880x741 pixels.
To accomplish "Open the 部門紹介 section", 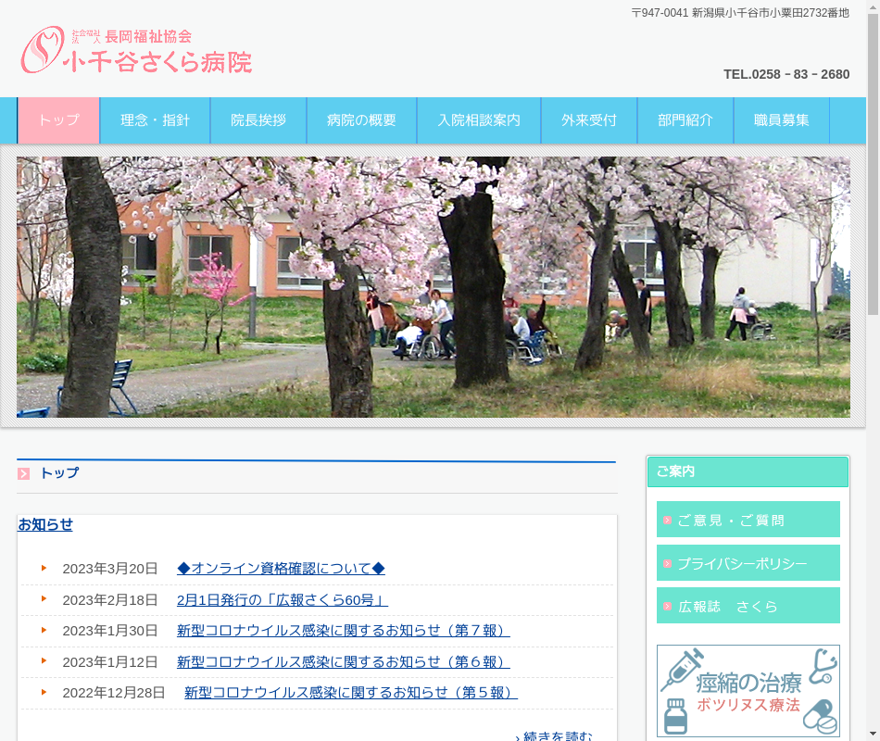I will [685, 120].
